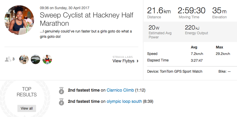Viewport: 237px width, 117px height.
Task: Click the 21.6 km Distance stat
Action: click(x=159, y=13)
